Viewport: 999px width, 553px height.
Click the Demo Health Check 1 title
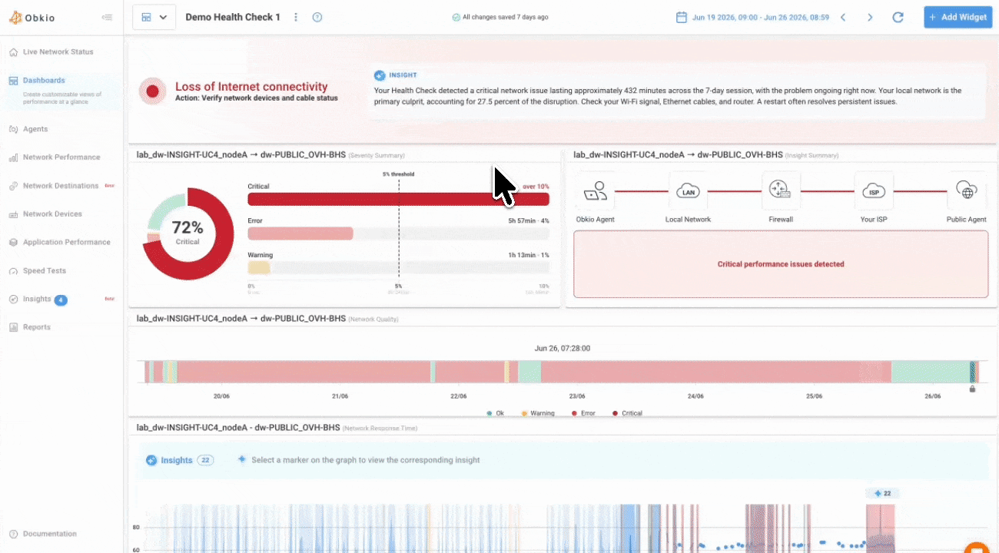point(233,17)
